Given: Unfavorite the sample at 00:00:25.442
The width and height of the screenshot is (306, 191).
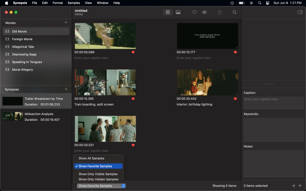Looking at the screenshot, I should pyautogui.click(x=235, y=99).
